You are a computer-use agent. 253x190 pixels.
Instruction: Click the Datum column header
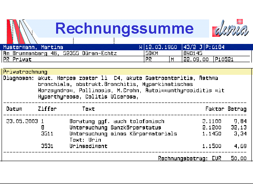pos(14,109)
